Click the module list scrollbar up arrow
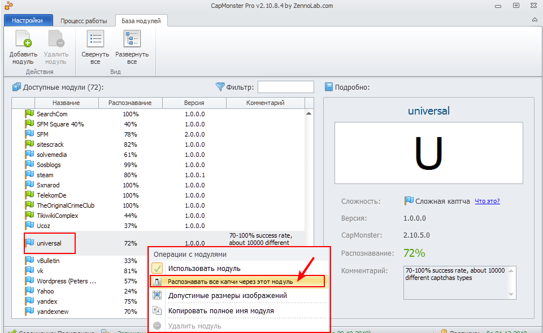Screen dimensions: 543x333 309,113
